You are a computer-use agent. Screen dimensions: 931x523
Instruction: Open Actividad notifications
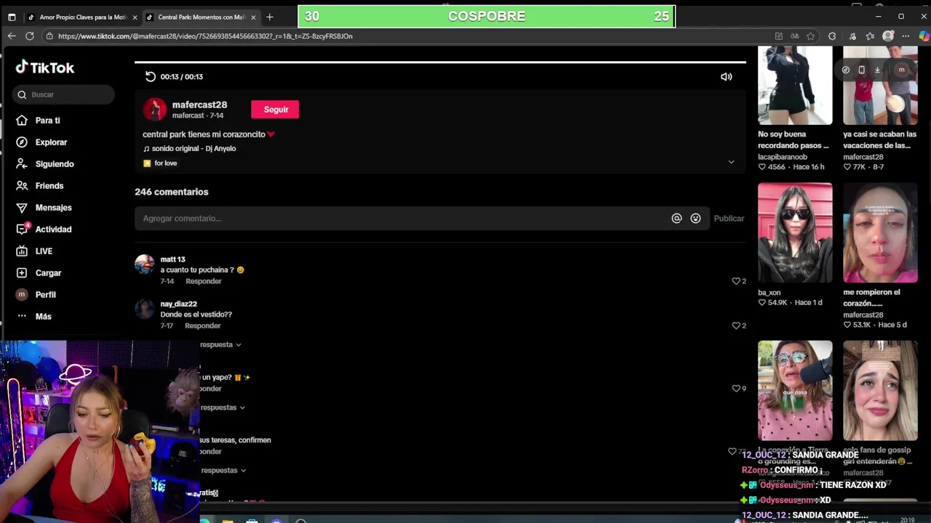pyautogui.click(x=53, y=230)
